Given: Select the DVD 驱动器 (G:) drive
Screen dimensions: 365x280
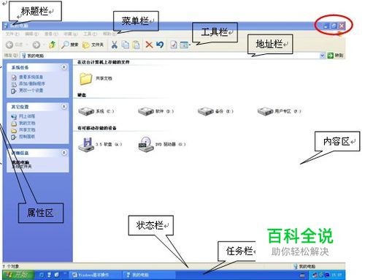Looking at the screenshot, I should (x=162, y=144).
